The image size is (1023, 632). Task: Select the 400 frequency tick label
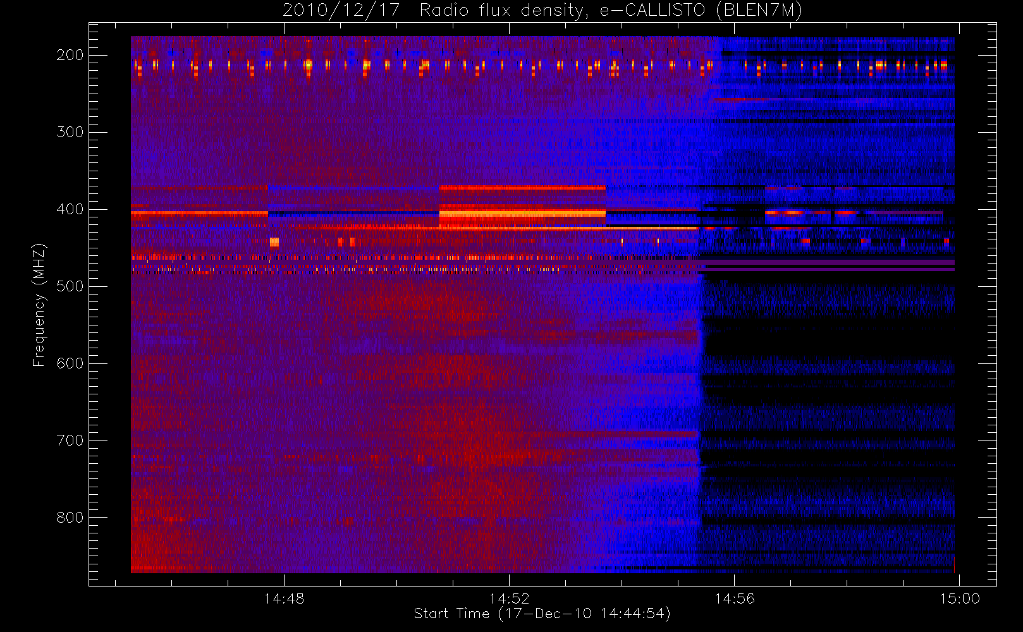[x=70, y=209]
